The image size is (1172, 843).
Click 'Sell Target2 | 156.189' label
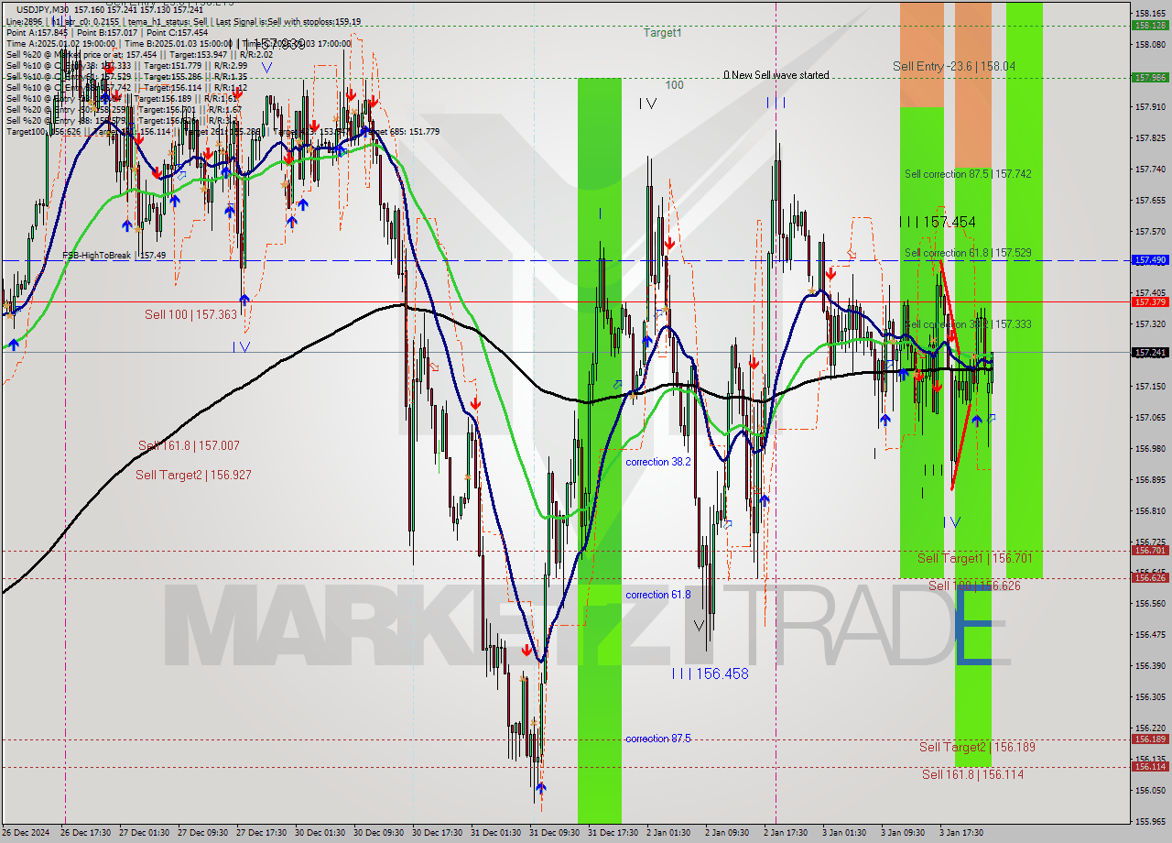977,748
